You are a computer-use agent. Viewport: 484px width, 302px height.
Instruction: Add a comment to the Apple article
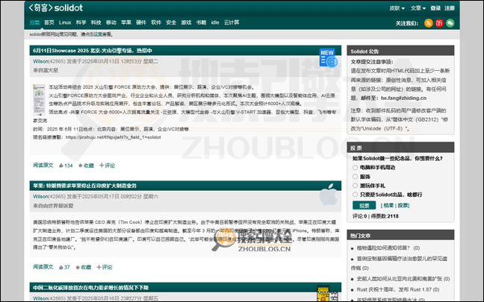coord(105,267)
